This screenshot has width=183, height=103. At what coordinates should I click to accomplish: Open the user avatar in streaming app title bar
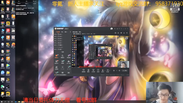click(112, 29)
